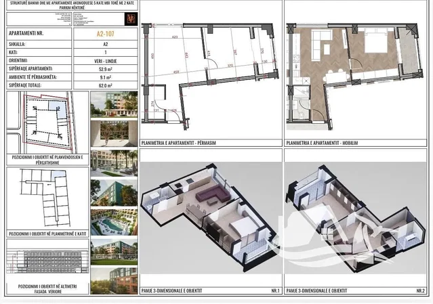Click the double bed in furnished plan
This screenshot has height=304, width=433.
coord(375,41)
